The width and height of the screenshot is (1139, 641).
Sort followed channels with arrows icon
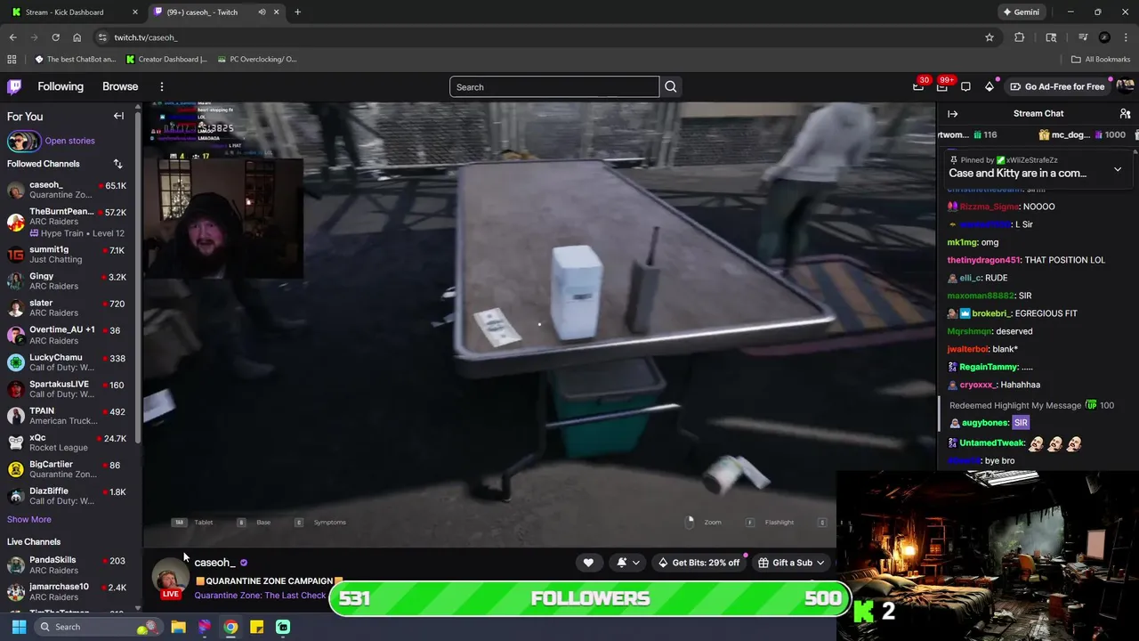pos(117,164)
